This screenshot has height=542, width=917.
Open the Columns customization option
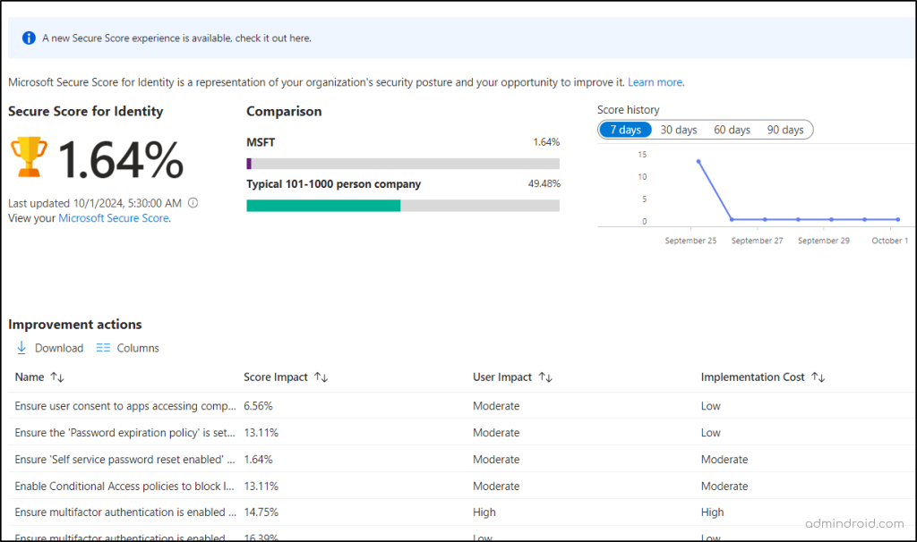(x=127, y=347)
